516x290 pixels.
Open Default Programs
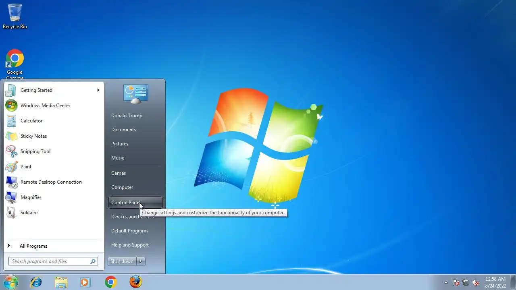click(130, 231)
